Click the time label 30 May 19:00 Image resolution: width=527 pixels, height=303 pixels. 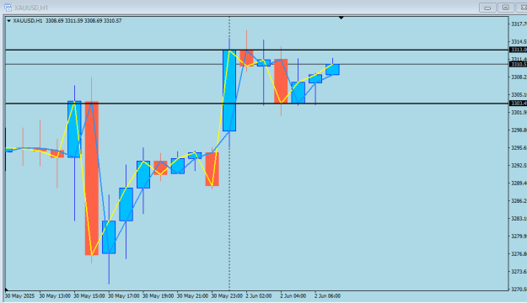tap(158, 296)
